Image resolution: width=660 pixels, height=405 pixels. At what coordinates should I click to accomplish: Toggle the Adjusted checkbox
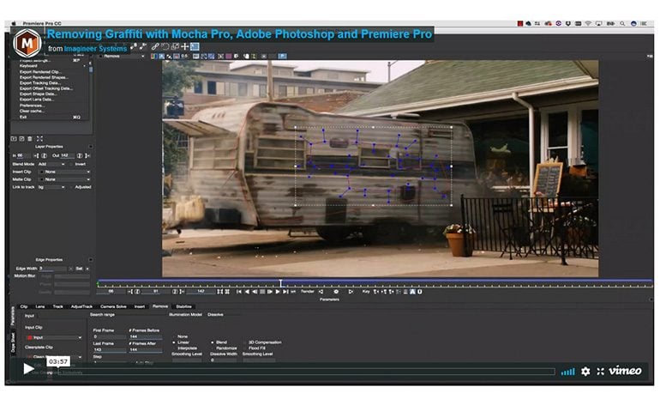[71, 187]
